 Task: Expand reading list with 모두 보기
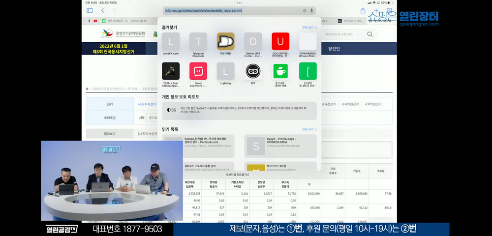[308, 129]
